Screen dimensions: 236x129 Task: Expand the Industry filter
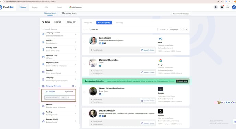[76, 42]
